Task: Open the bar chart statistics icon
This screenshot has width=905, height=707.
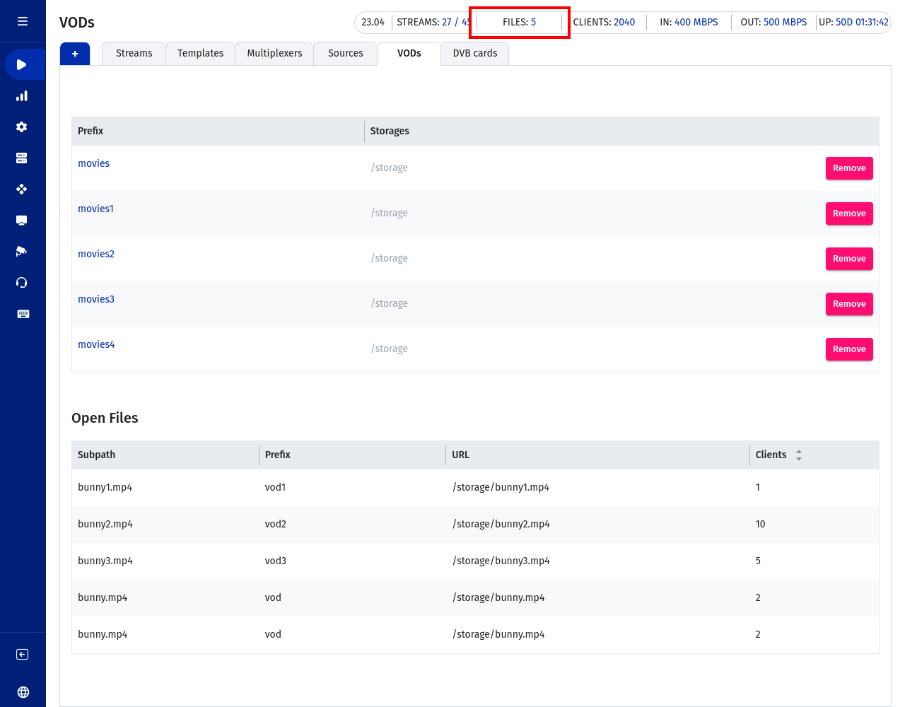Action: [x=22, y=96]
